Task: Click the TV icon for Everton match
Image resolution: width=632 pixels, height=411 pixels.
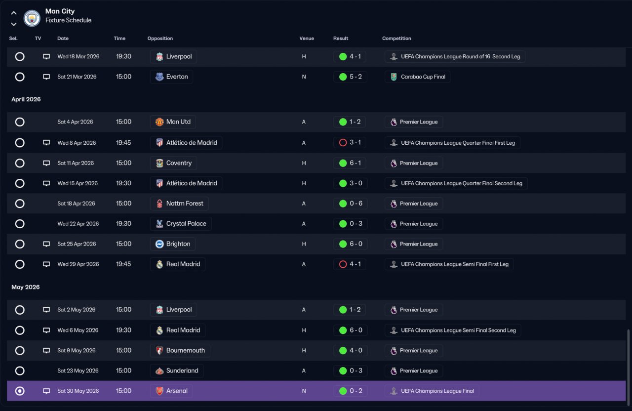Action: tap(46, 77)
